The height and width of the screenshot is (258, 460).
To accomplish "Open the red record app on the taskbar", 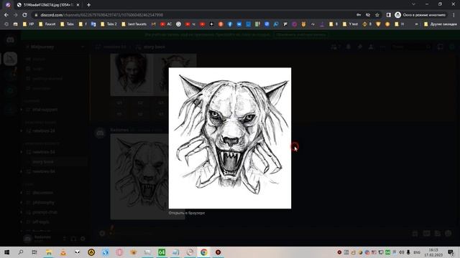I will [x=218, y=252].
